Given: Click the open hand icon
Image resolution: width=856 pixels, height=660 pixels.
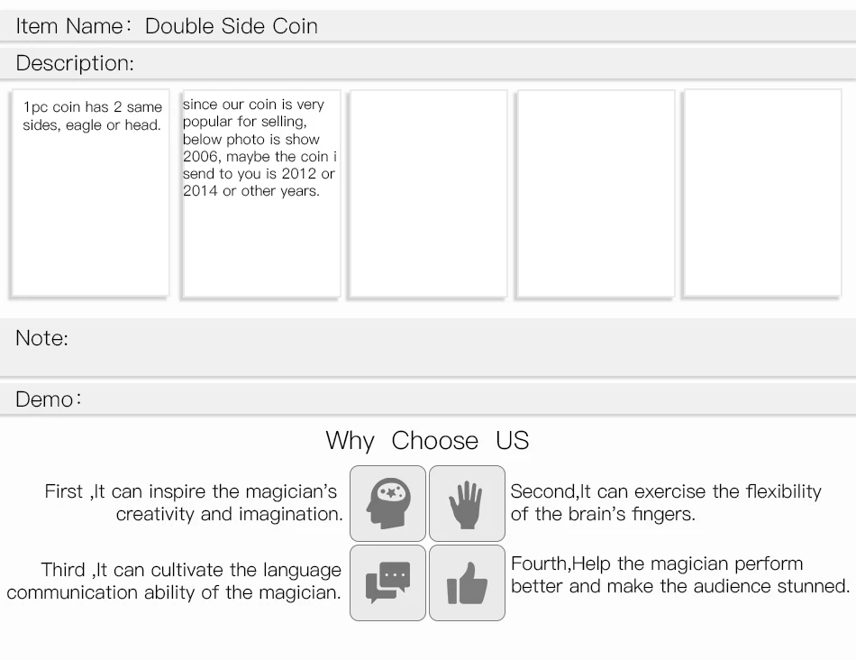Looking at the screenshot, I should (467, 503).
